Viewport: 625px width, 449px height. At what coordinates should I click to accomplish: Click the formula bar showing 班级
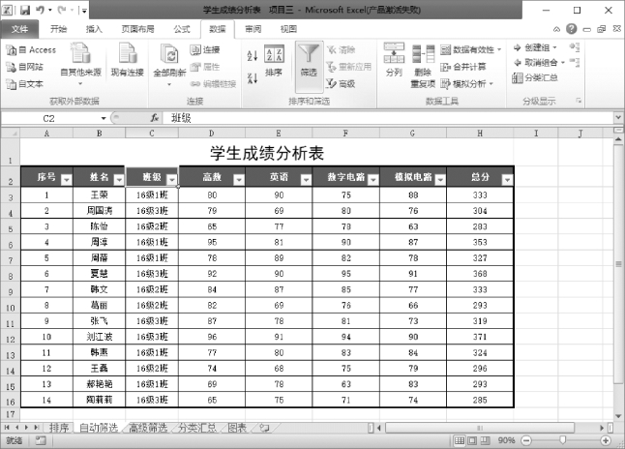(389, 118)
